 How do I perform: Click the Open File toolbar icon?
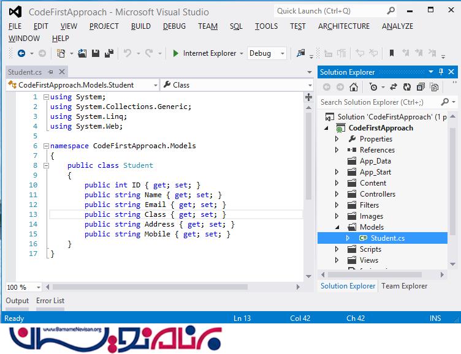(82, 53)
